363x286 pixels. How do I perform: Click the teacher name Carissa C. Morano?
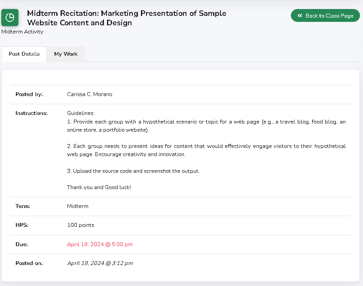tap(89, 94)
